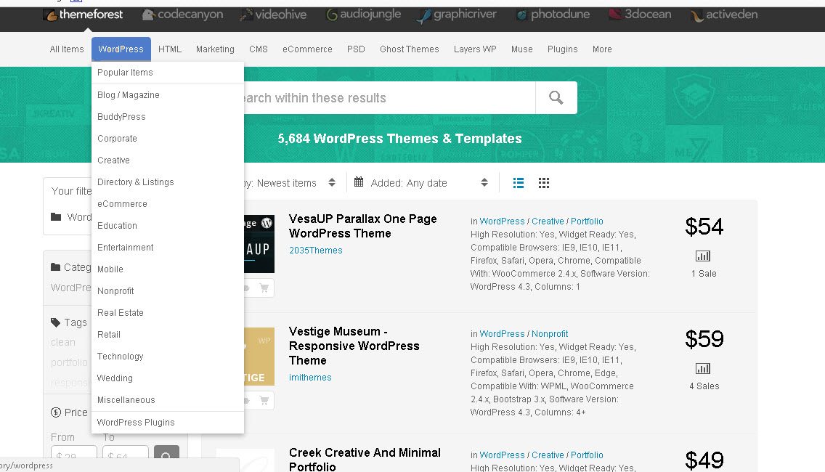Select Blog / Magazine from the dropdown
The image size is (825, 472).
pos(168,94)
